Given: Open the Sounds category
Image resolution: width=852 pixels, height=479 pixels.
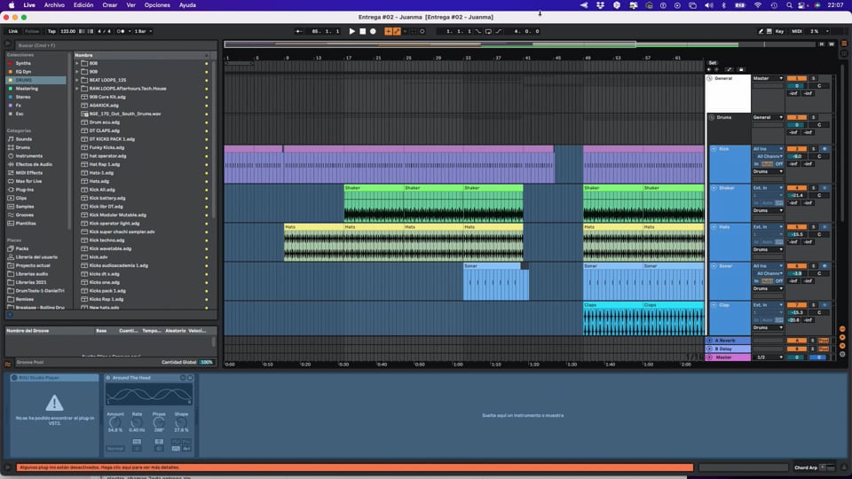Looking at the screenshot, I should (x=23, y=139).
